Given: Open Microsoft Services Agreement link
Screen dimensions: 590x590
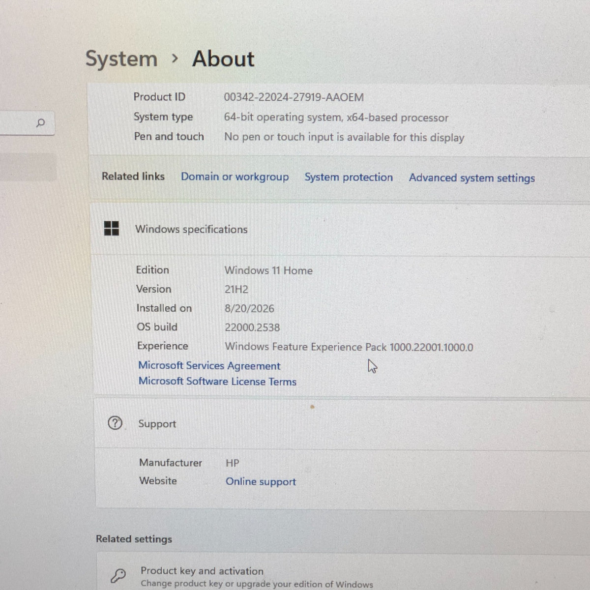Looking at the screenshot, I should pyautogui.click(x=209, y=366).
